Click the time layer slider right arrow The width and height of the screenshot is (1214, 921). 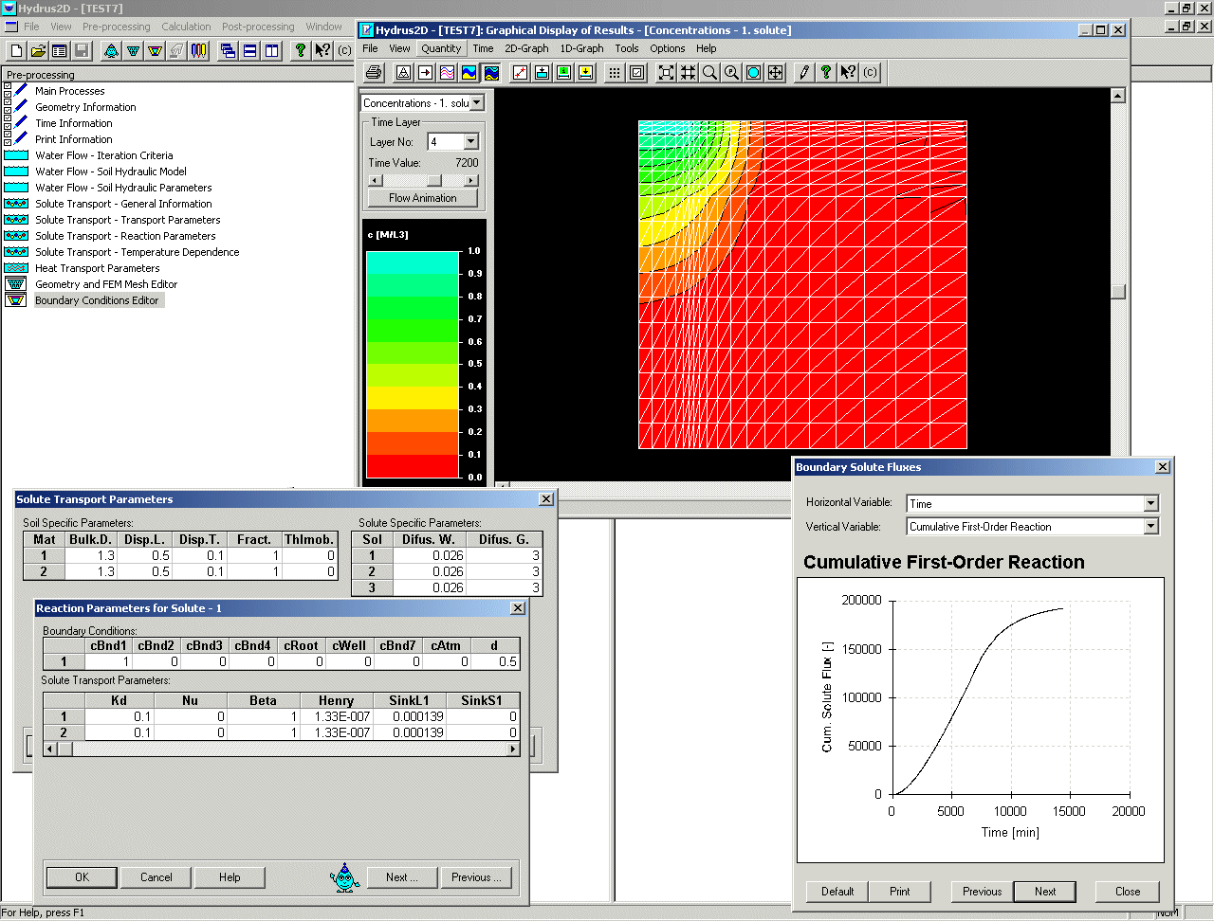tap(471, 180)
